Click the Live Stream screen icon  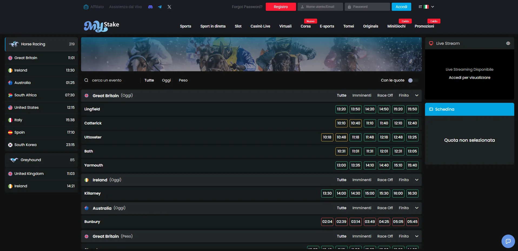pyautogui.click(x=431, y=43)
